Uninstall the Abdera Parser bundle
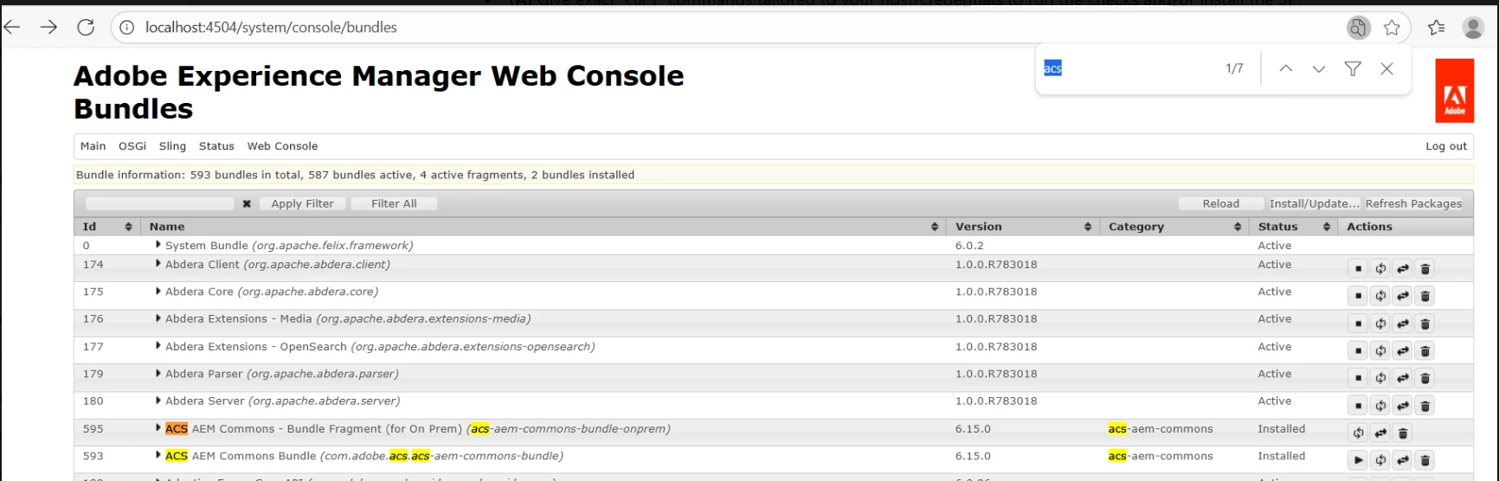Screen dimensions: 1499x481 (1425, 378)
